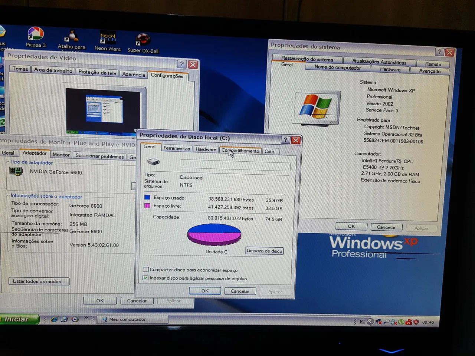The image size is (475, 356).
Task: Select the Configurações tab in video properties
Action: 167,76
